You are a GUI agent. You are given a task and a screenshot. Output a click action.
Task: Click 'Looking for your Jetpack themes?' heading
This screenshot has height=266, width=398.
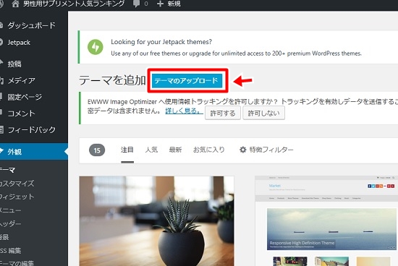[161, 42]
